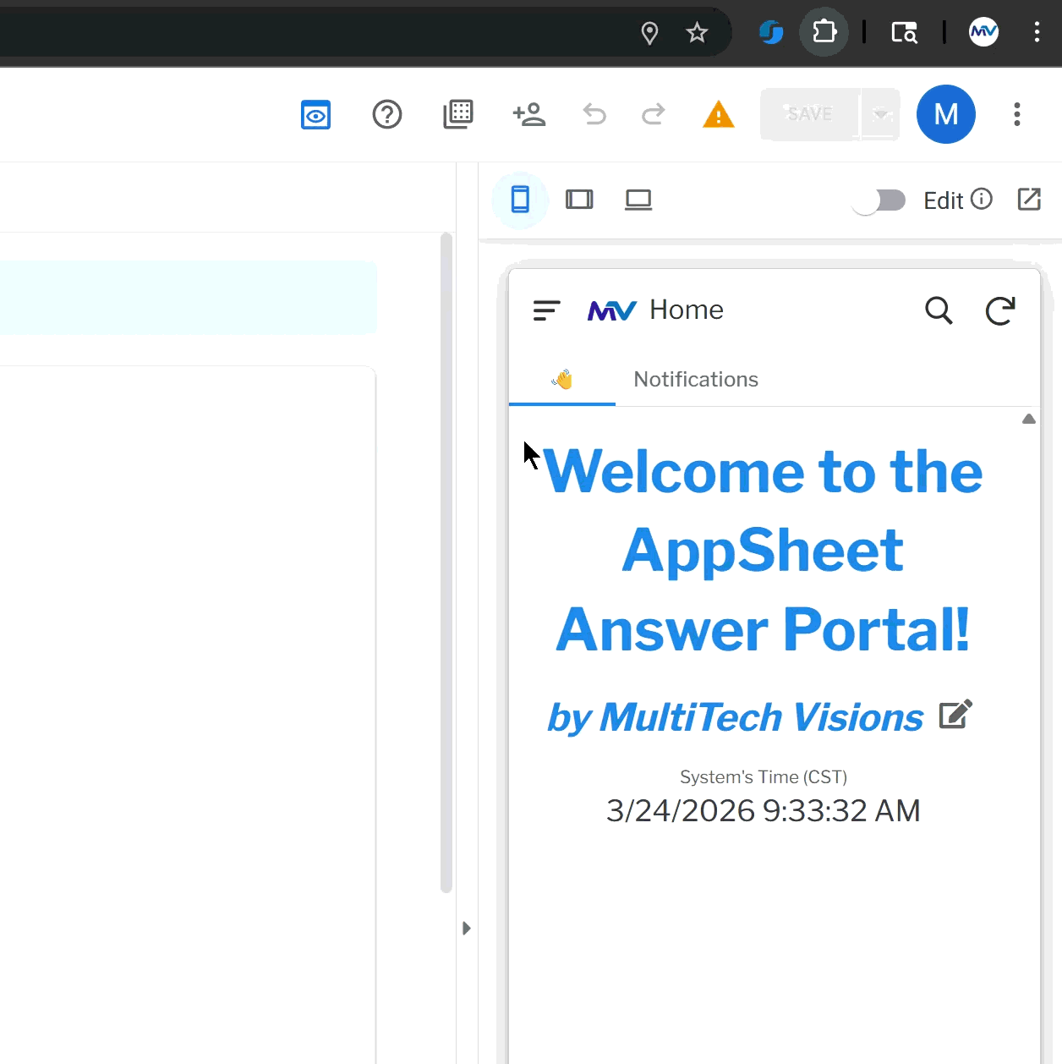Click the 3/24/2026 9:33:32 AM timestamp

pyautogui.click(x=763, y=810)
